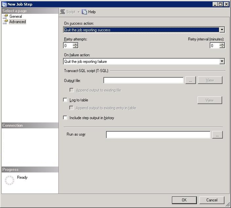This screenshot has height=208, width=231.
Task: Increase the Retry interval minutes value
Action: tap(222, 44)
